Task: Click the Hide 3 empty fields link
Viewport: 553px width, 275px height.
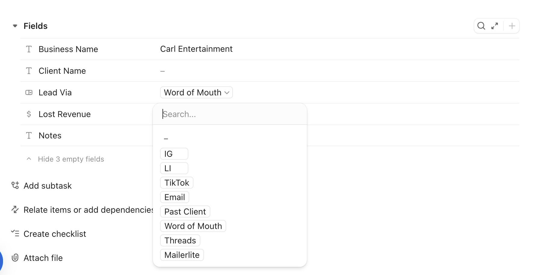Action: point(71,159)
